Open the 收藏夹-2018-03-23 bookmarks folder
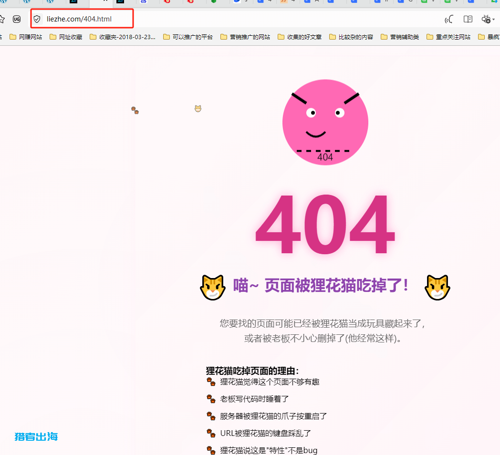 point(123,36)
